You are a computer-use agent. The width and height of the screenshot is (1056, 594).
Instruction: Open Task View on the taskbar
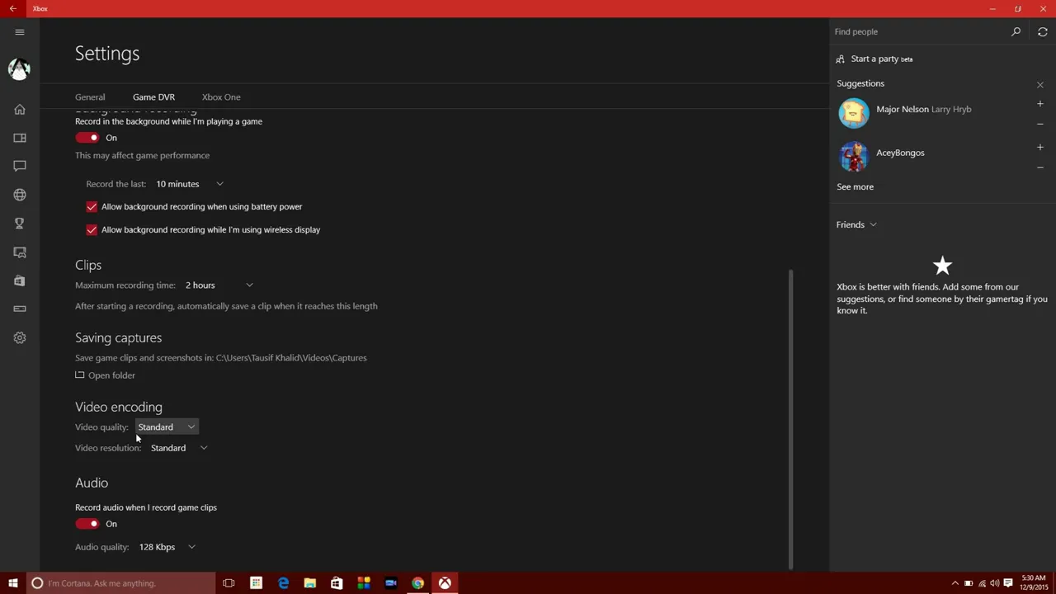tap(229, 583)
